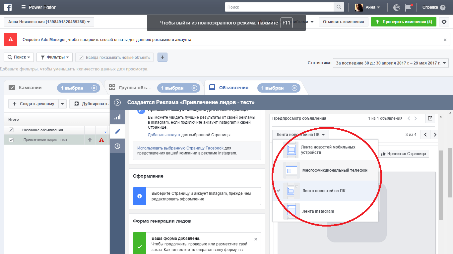Click the Создать рекламу button
This screenshot has height=254, width=453.
[x=33, y=104]
